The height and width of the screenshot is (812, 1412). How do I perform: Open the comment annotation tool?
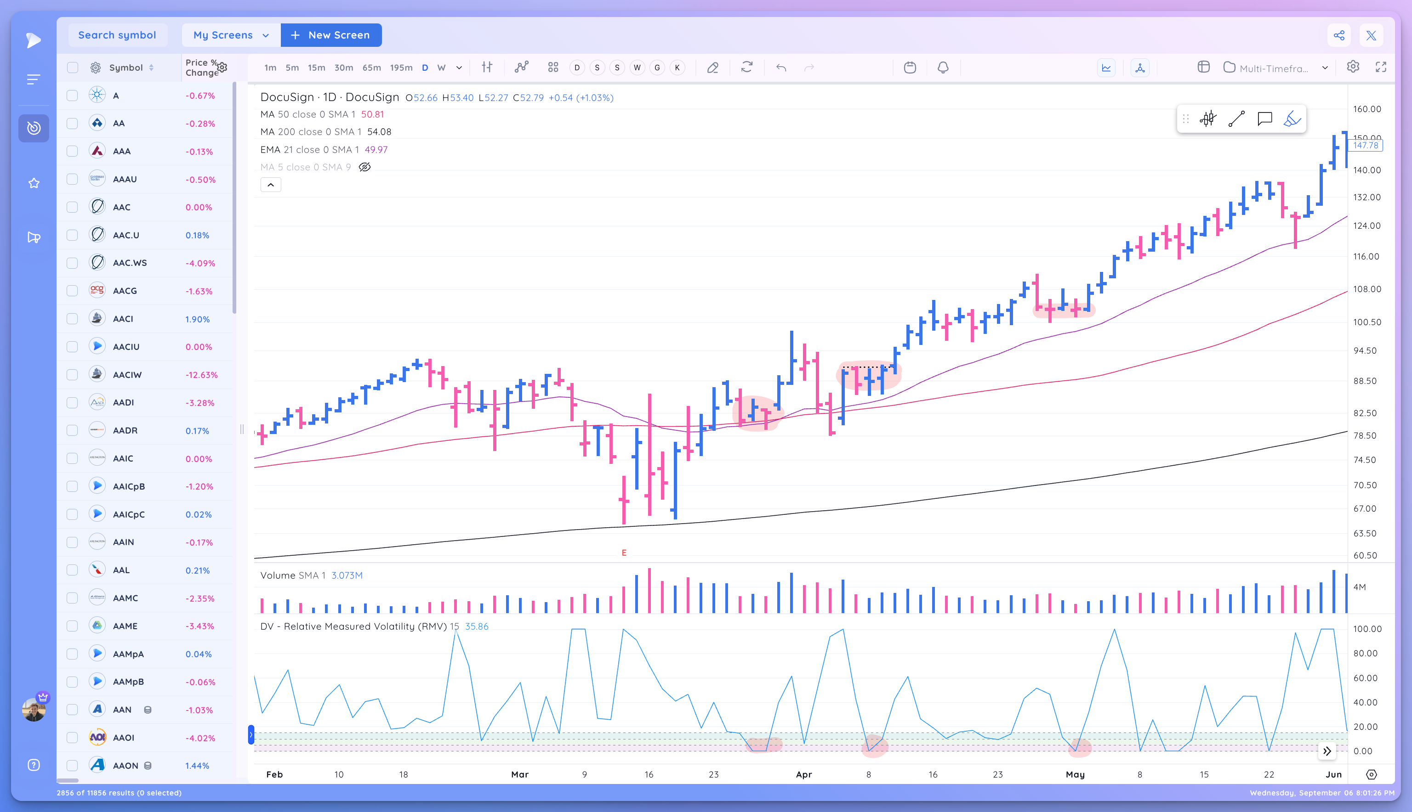(x=1264, y=118)
